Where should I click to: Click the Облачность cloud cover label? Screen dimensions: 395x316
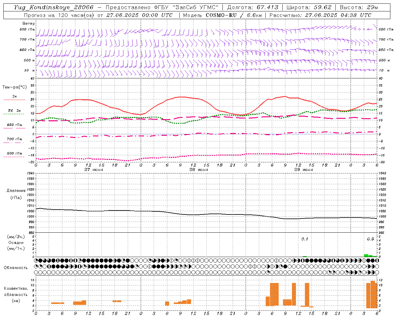coord(16,268)
